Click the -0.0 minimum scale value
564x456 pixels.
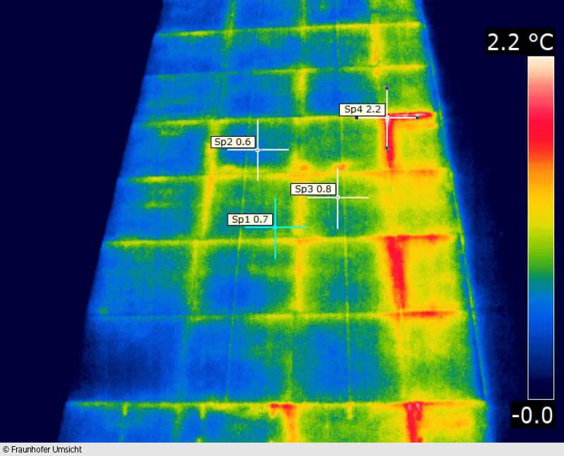click(532, 415)
